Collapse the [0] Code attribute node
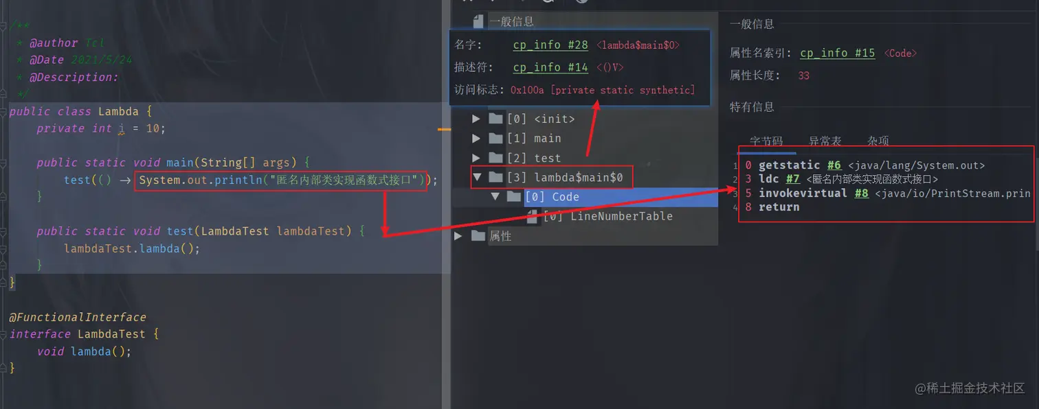This screenshot has height=409, width=1039. tap(495, 197)
